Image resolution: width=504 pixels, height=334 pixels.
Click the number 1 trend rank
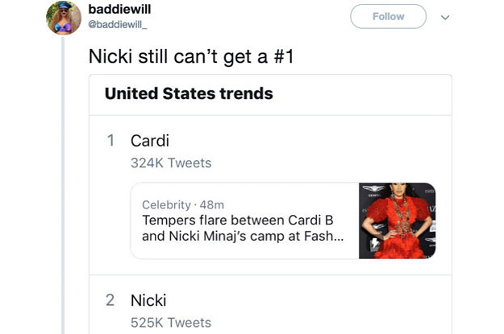tap(111, 141)
